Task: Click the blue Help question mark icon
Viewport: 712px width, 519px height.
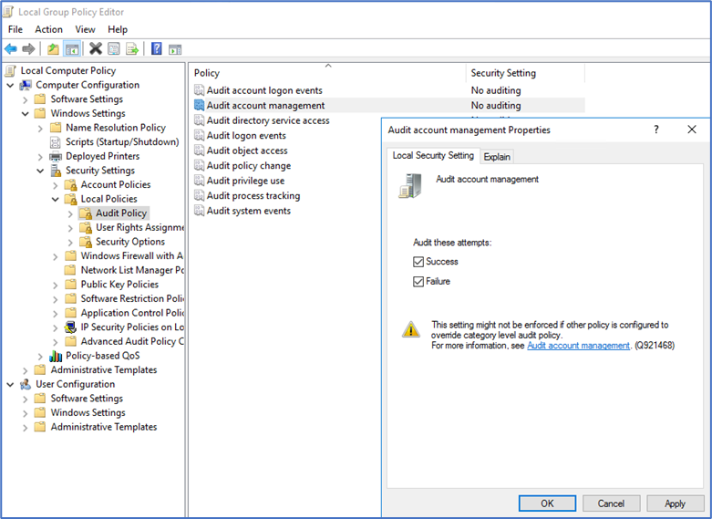Action: 157,48
